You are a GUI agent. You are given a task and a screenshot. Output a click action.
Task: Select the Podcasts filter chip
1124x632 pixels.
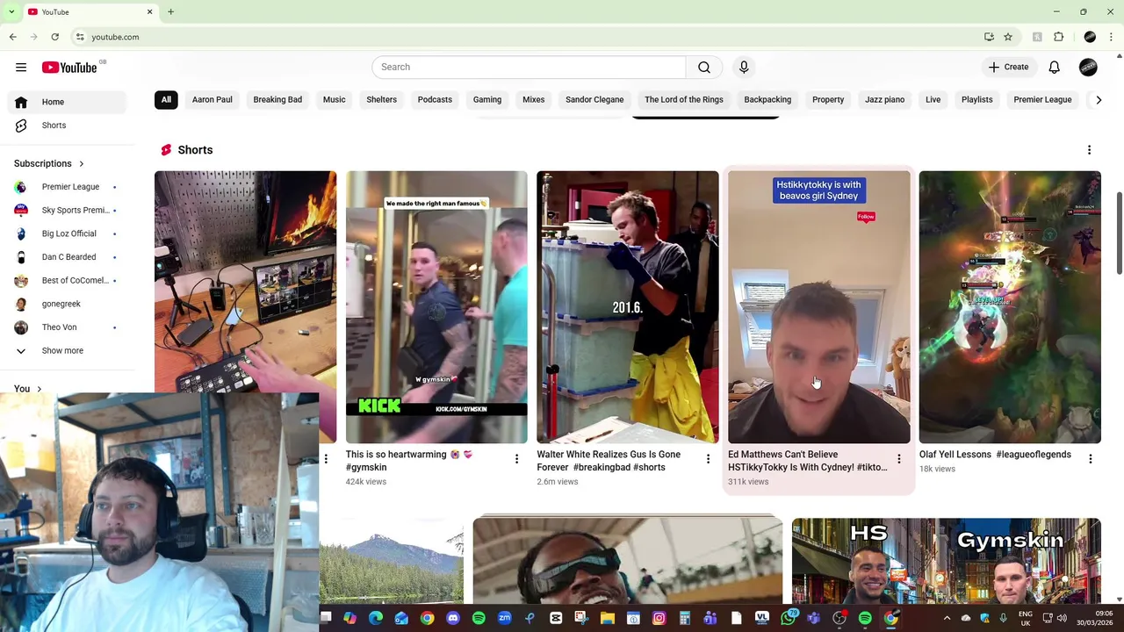click(x=435, y=99)
